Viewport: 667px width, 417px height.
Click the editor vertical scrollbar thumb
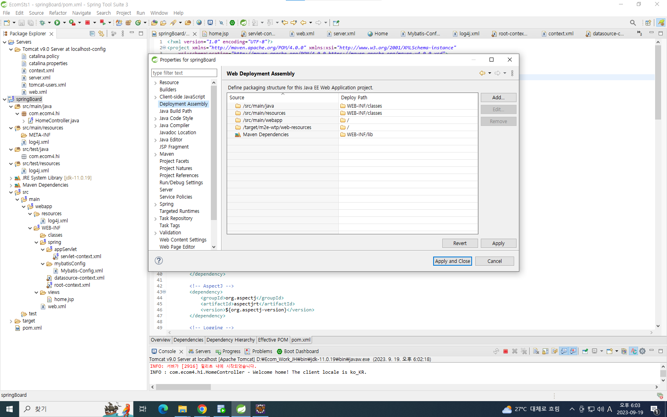658,81
